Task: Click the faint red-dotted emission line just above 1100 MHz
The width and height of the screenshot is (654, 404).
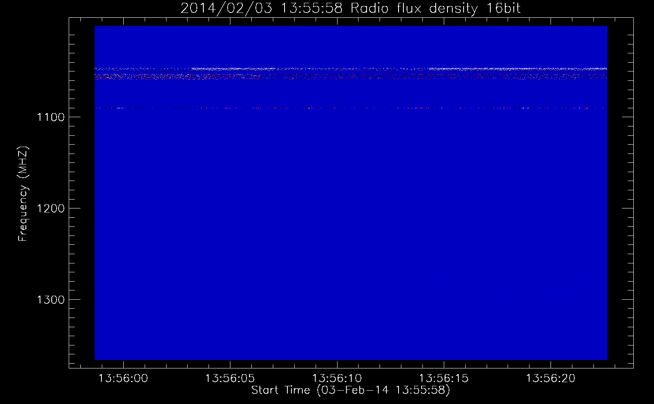Action: point(350,108)
